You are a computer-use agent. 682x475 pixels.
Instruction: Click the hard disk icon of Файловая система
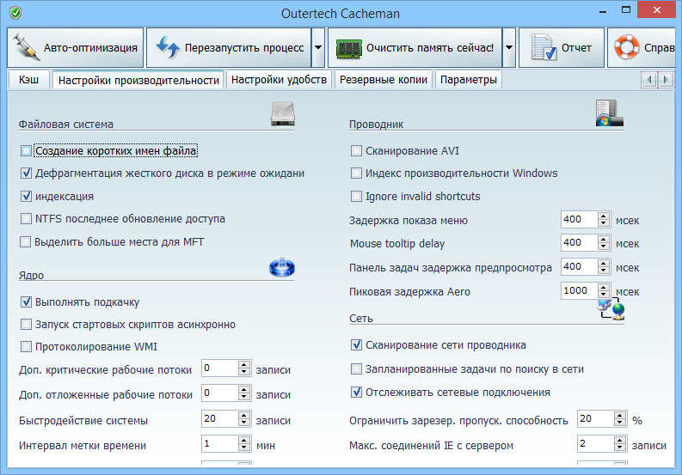coord(283,114)
